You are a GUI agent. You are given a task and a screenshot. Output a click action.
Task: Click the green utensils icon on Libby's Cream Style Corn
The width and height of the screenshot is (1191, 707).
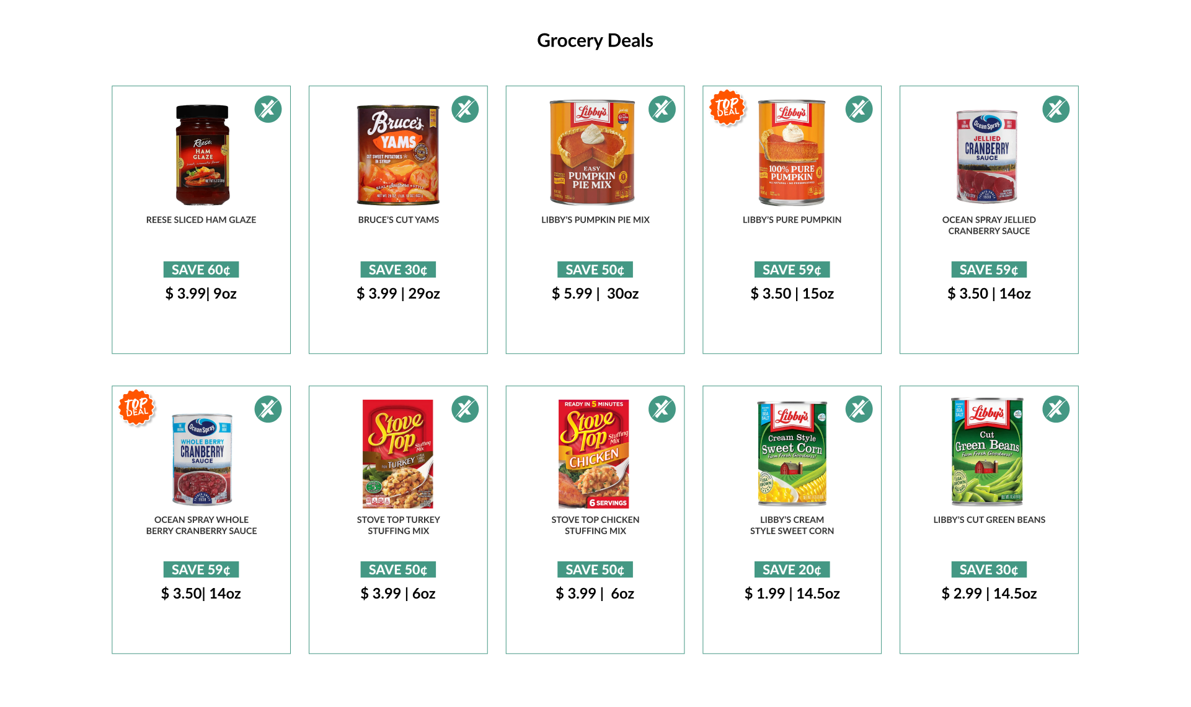pos(859,410)
